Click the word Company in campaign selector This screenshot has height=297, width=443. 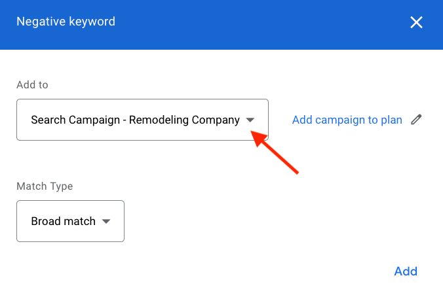point(216,120)
